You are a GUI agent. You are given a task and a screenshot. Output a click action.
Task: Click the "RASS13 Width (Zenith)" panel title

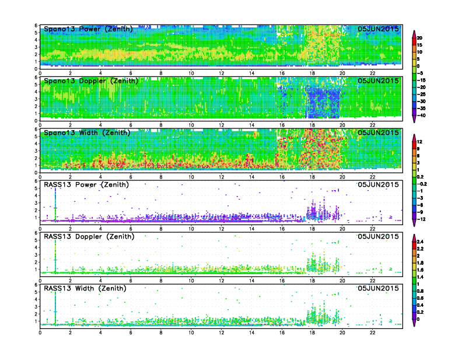(85, 288)
